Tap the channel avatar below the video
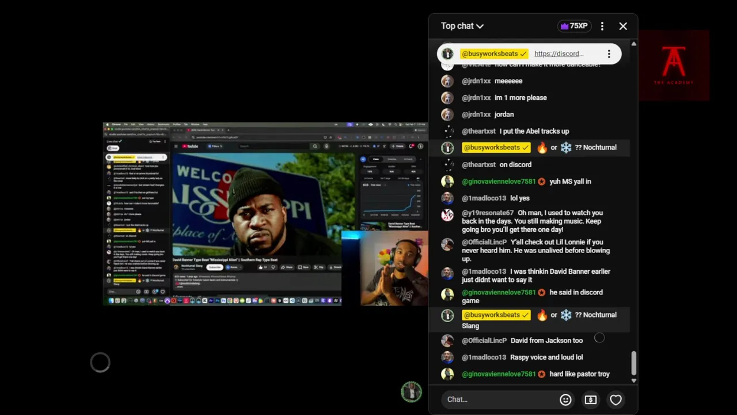The width and height of the screenshot is (737, 415). (x=411, y=392)
